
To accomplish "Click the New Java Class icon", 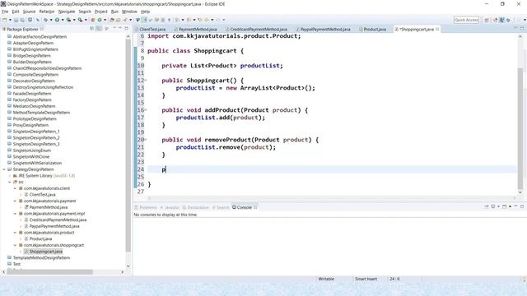I will [x=100, y=20].
